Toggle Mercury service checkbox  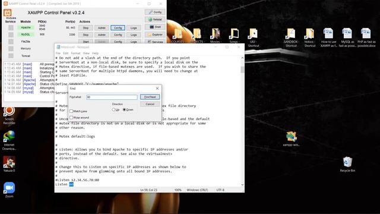pyautogui.click(x=11, y=49)
